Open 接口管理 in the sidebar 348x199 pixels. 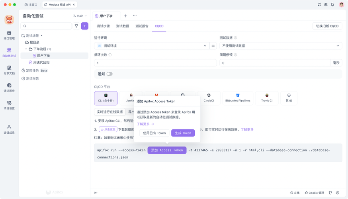[9, 35]
